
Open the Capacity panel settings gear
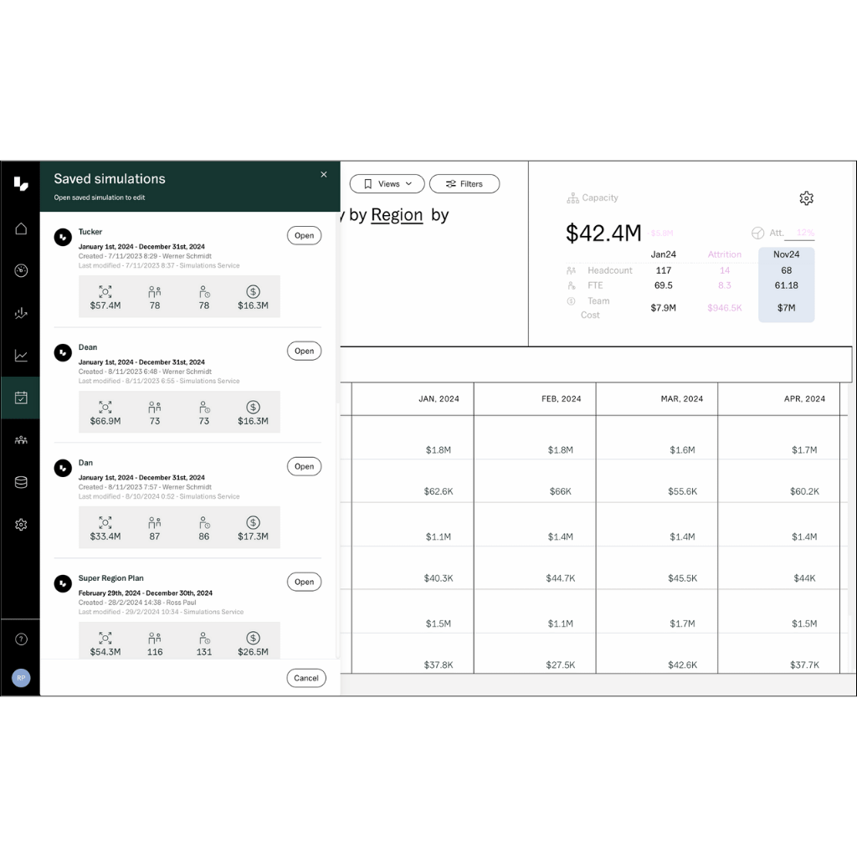(806, 198)
